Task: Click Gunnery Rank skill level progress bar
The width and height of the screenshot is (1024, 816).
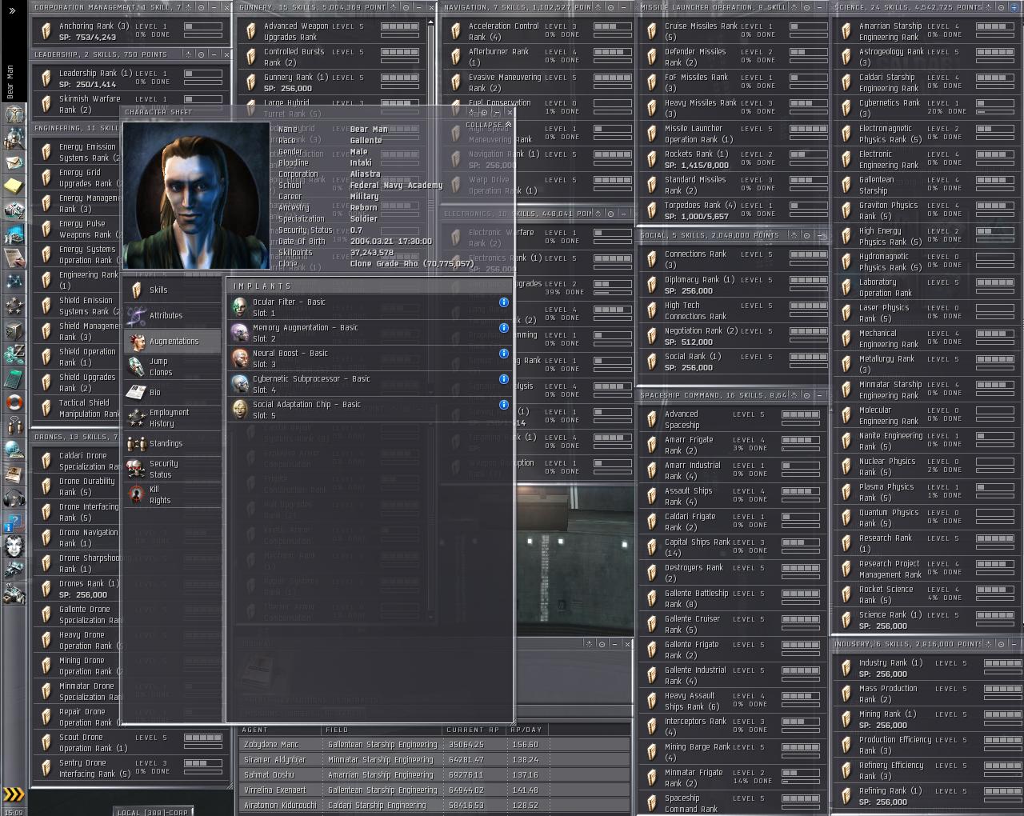Action: [400, 78]
